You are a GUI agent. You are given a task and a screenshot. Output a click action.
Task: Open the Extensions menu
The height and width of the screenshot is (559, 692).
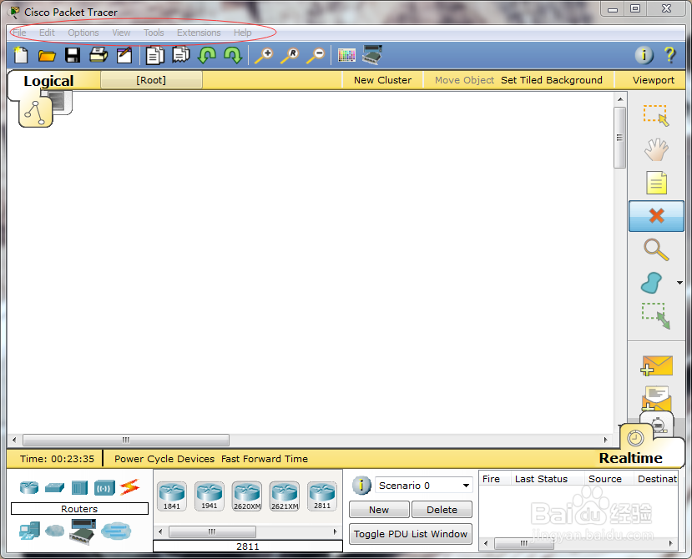[199, 33]
